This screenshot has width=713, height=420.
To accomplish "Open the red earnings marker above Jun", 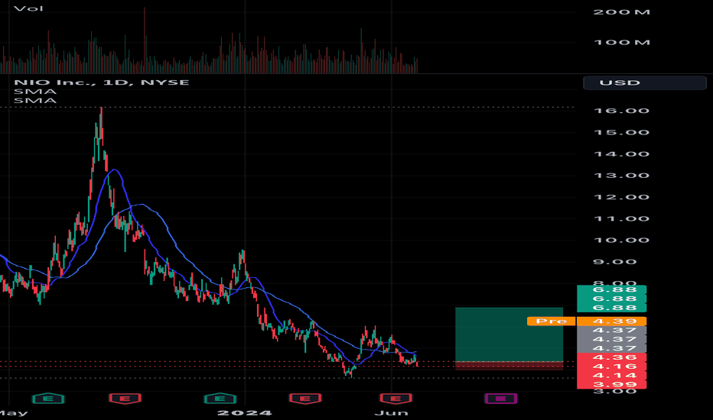I will pos(396,399).
